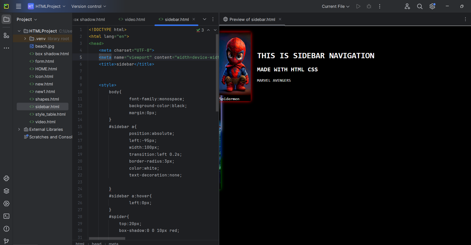Click the head breadcrumb
This screenshot has width=471, height=245.
[97, 243]
